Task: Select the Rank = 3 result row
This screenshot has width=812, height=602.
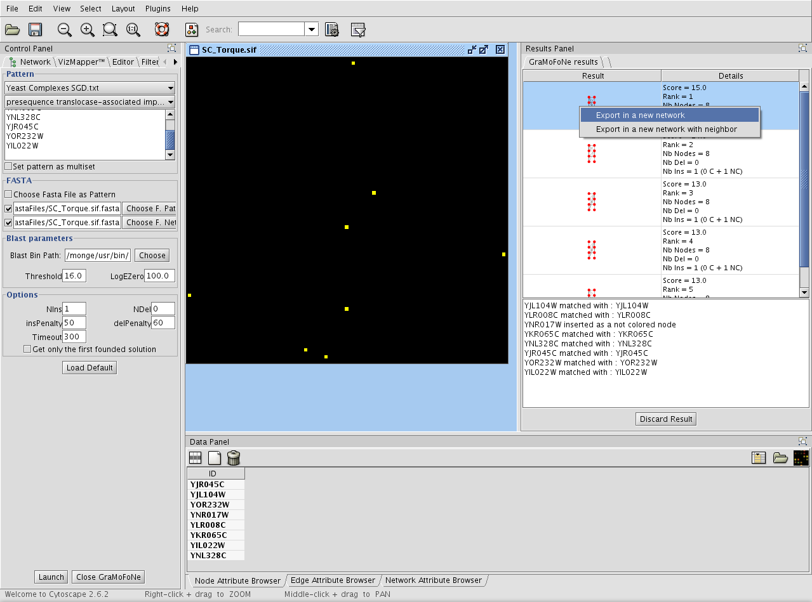Action: pos(661,202)
